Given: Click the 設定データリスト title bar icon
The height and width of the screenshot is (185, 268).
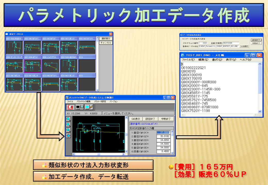Looking at the screenshot, I should point(7,34).
